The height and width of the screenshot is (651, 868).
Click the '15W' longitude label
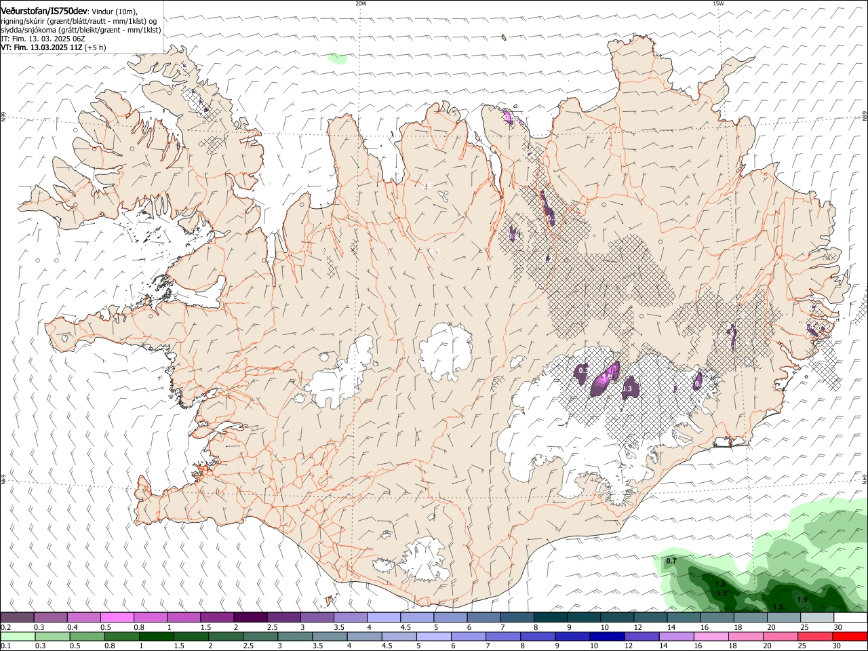pos(718,3)
